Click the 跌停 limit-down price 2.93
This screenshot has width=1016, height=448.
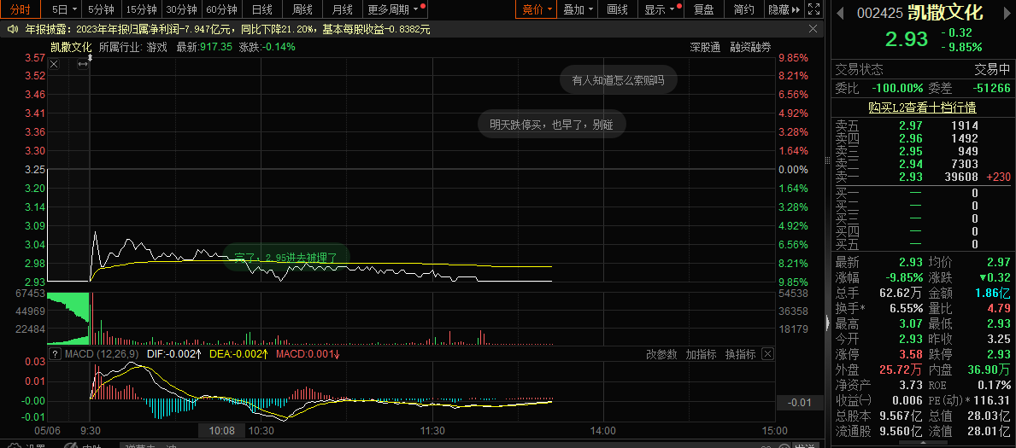(x=998, y=354)
